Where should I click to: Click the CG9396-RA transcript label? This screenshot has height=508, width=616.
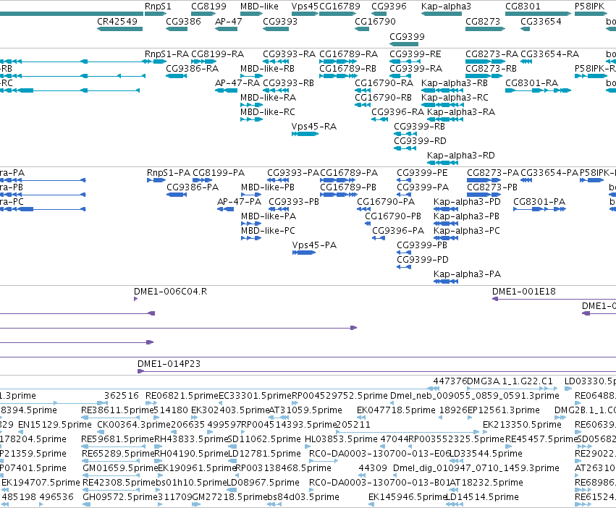click(397, 112)
